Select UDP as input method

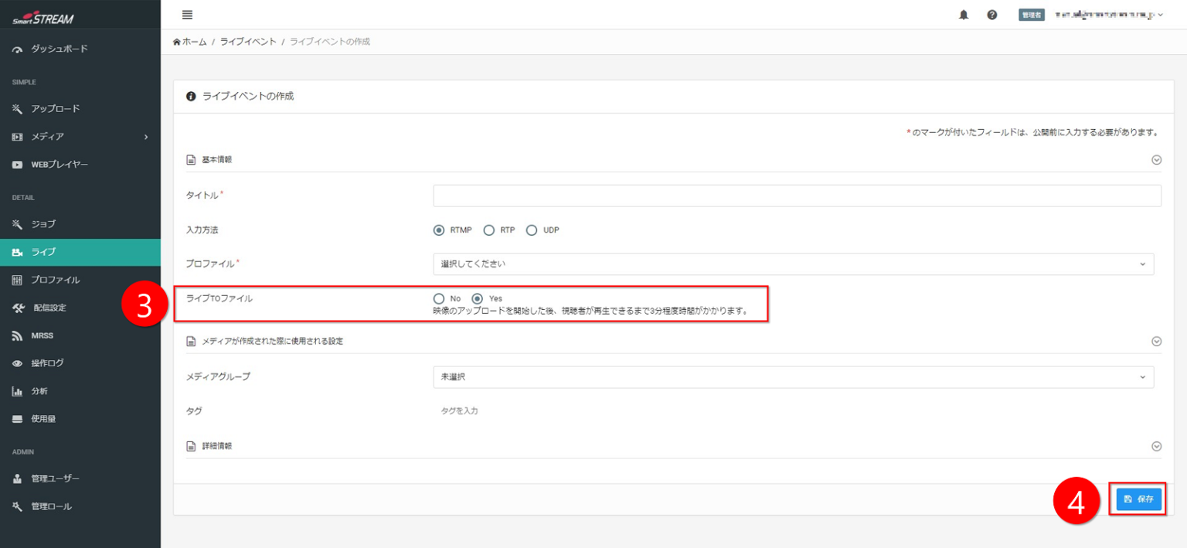click(x=531, y=230)
